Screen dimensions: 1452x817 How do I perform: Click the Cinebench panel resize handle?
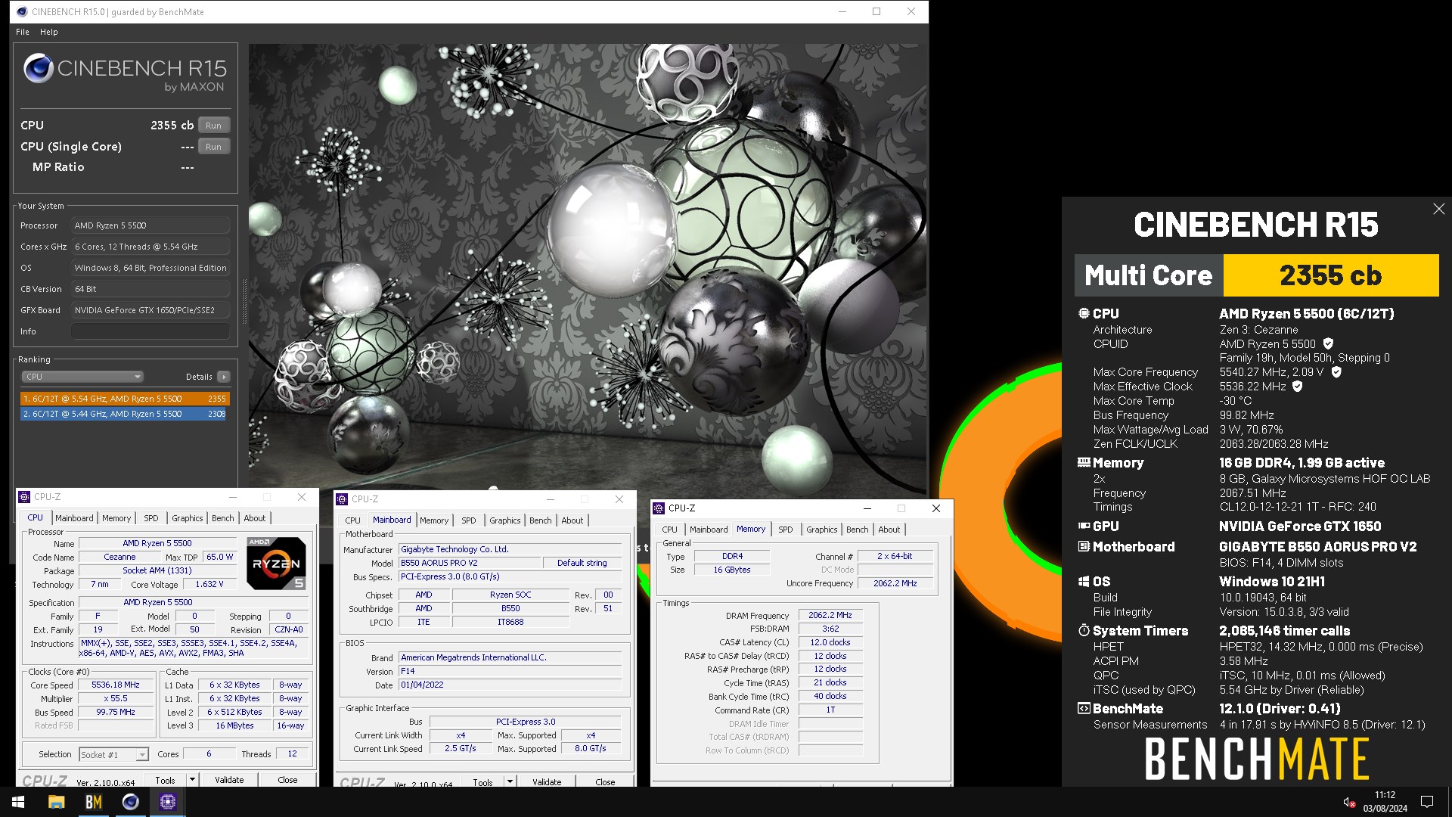tap(244, 301)
